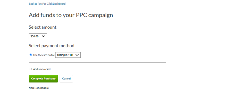Open the 'ending in 1111' card dropdown
The width and height of the screenshot is (241, 99).
click(x=68, y=55)
